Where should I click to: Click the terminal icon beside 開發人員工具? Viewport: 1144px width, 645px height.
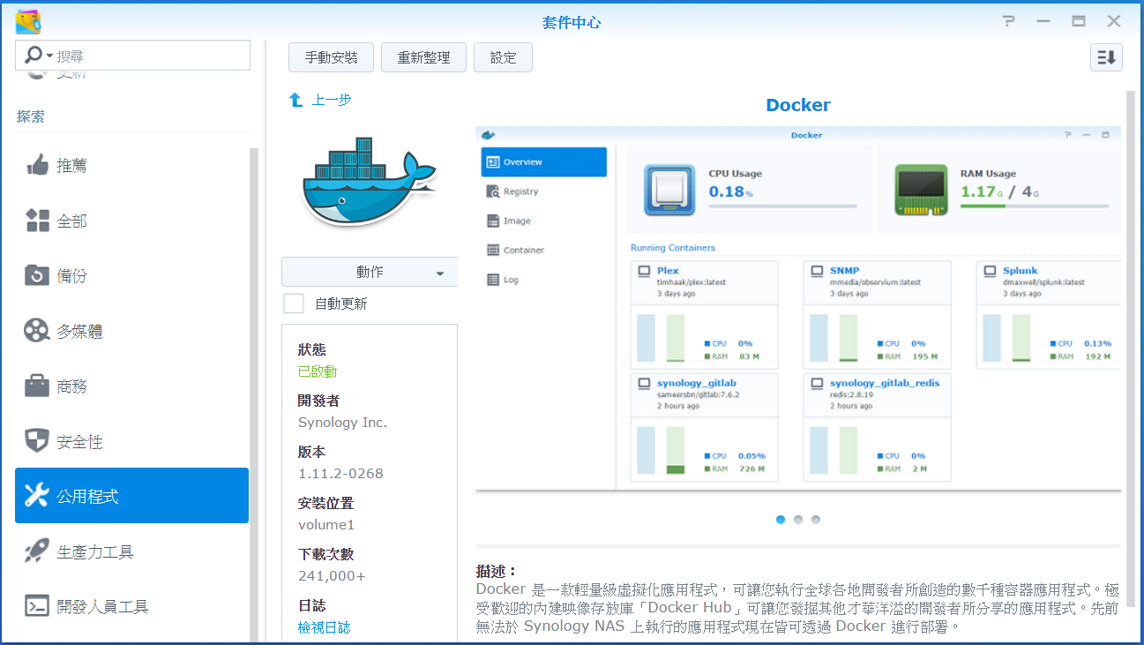coord(37,606)
